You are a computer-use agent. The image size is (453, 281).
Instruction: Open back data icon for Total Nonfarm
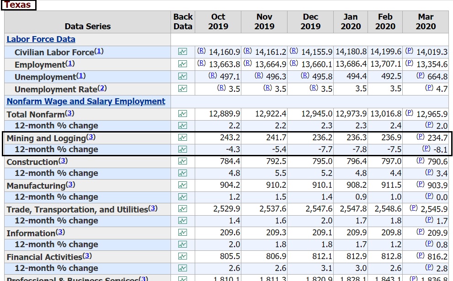click(183, 113)
